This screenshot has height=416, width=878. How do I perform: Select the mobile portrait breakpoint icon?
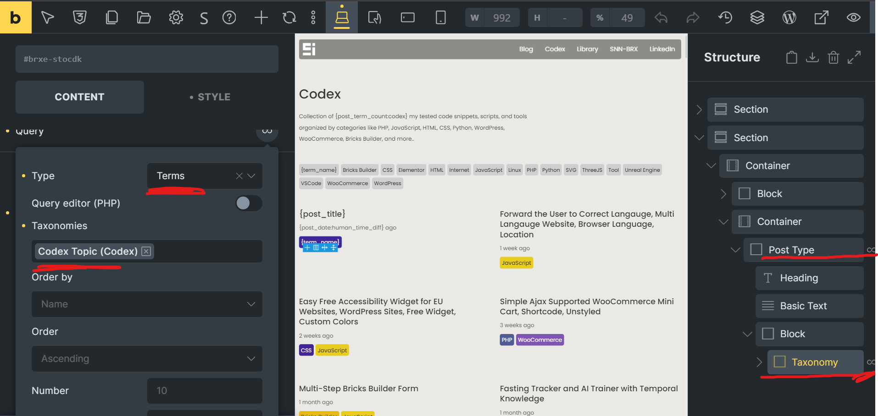pos(440,17)
